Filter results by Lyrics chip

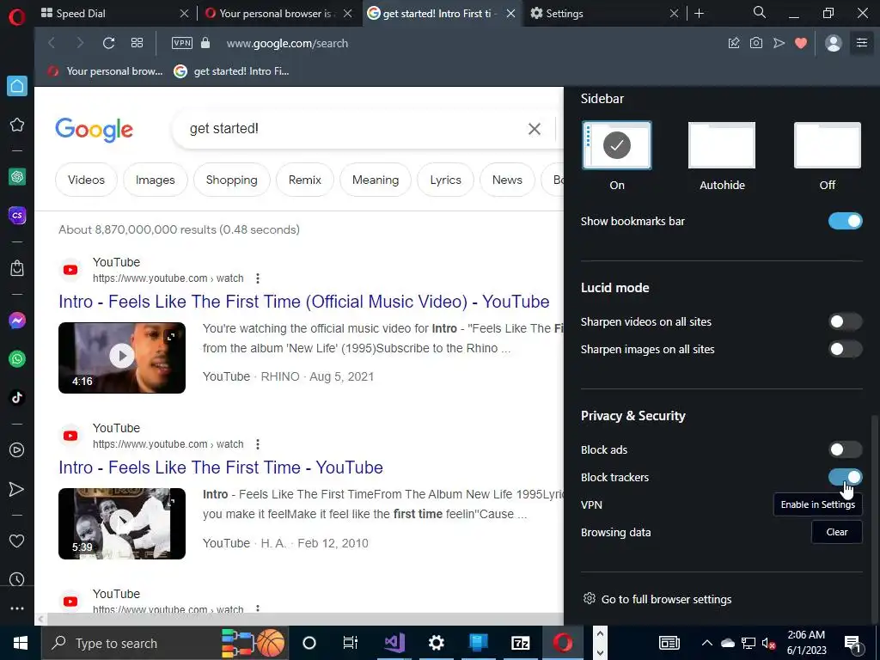(x=446, y=180)
